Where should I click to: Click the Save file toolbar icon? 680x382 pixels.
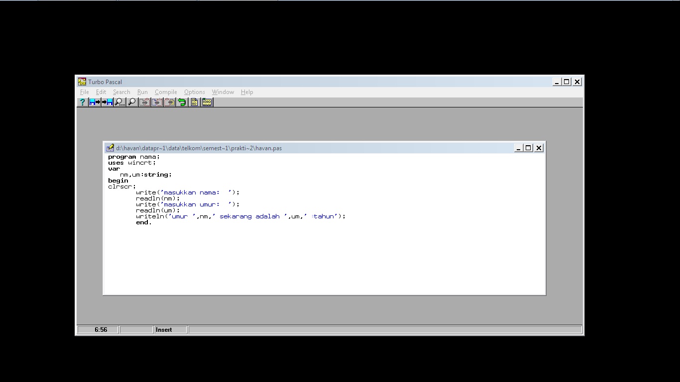pos(107,102)
